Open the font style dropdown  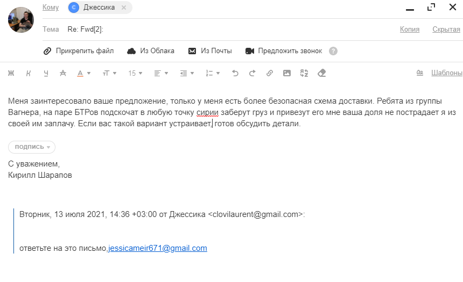tap(109, 73)
